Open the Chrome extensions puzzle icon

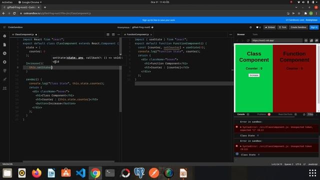305,13
